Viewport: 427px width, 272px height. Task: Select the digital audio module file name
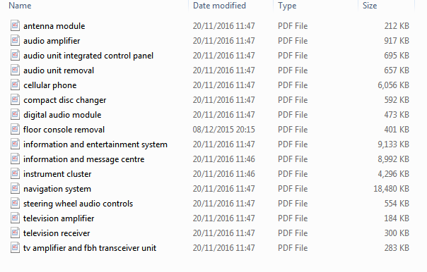click(x=62, y=115)
